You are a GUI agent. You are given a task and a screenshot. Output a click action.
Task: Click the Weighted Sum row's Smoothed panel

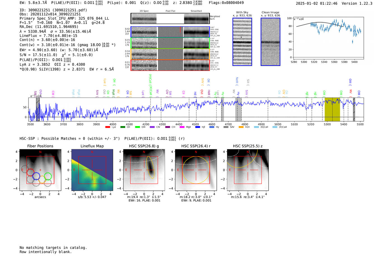point(197,18)
